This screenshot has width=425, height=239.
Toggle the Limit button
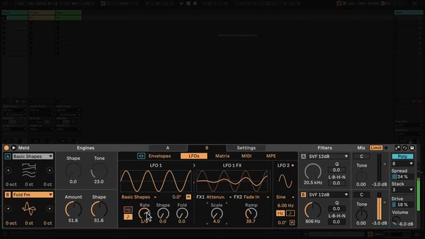pyautogui.click(x=377, y=147)
